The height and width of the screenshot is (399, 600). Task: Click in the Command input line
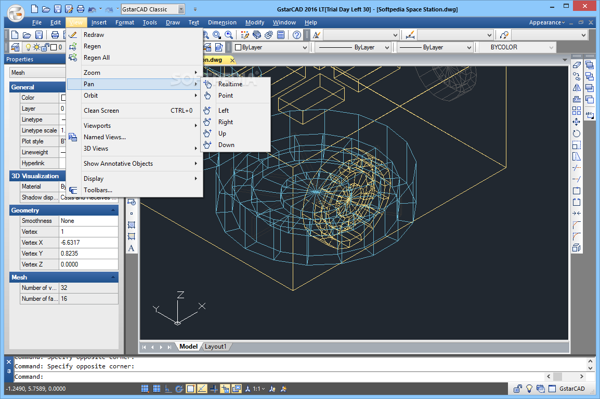(279, 377)
